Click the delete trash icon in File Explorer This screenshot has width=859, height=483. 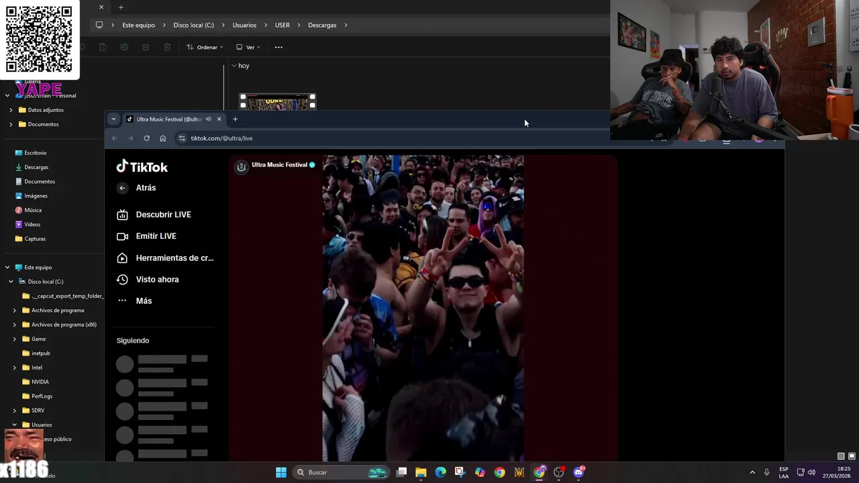(x=167, y=47)
